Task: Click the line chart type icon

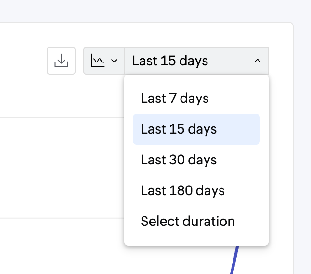Action: (x=98, y=61)
